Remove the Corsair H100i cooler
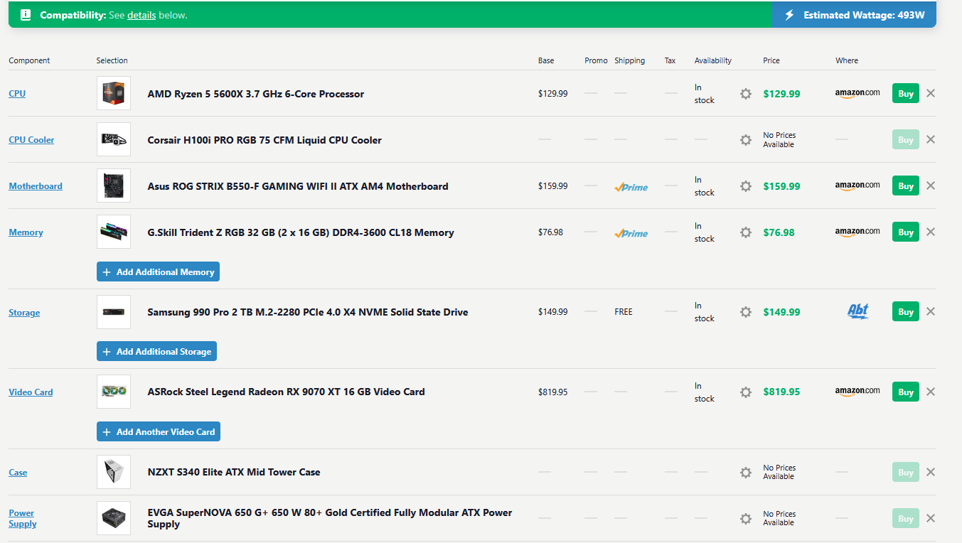 click(x=931, y=139)
